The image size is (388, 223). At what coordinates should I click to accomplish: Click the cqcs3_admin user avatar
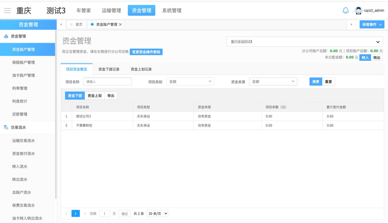click(x=358, y=11)
